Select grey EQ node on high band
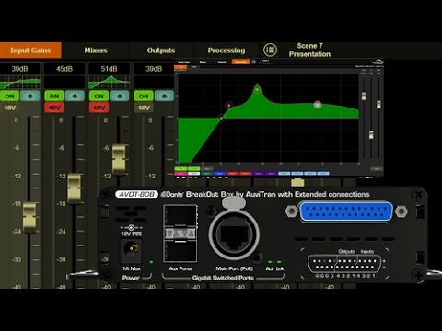The height and width of the screenshot is (331, 442). pyautogui.click(x=318, y=105)
